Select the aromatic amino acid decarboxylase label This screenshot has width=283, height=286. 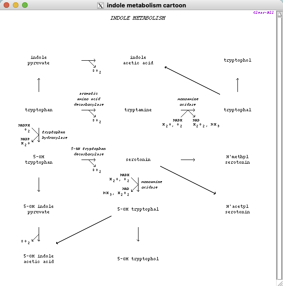[89, 99]
